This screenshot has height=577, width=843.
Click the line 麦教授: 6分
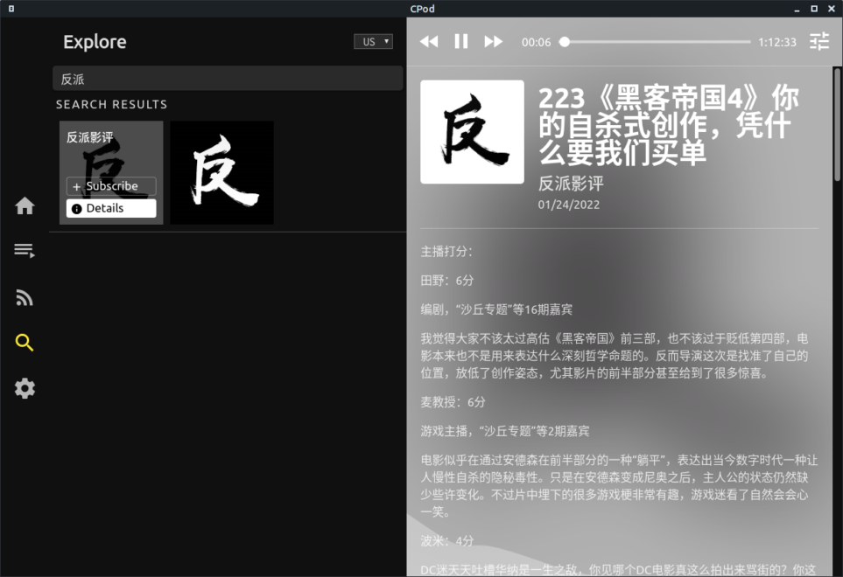(453, 402)
